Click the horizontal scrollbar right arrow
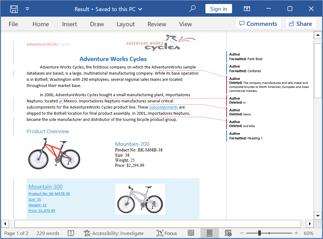 (310, 224)
